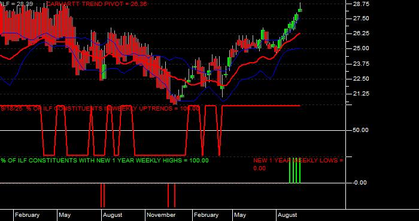Click the -0.00 indicator axis value
419x221 pixels.
360,183
